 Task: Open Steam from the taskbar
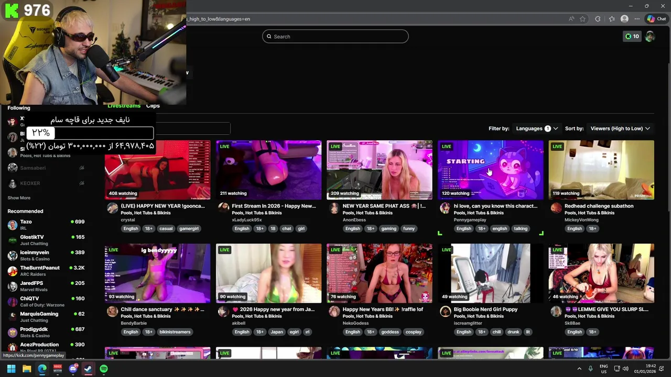(x=88, y=369)
